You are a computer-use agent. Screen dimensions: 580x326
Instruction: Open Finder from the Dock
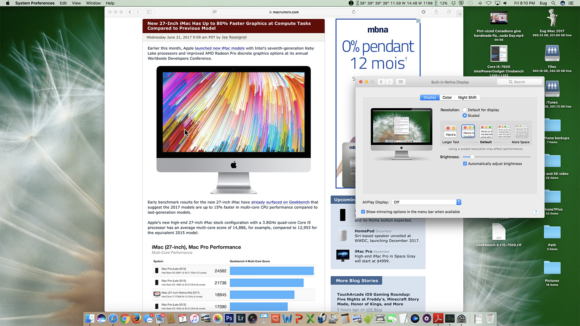click(90, 318)
